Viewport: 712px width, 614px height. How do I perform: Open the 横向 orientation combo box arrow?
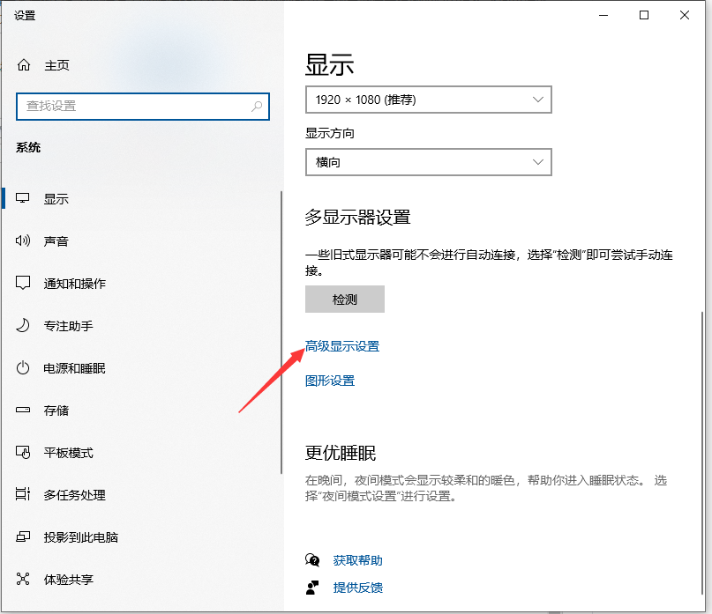pos(539,162)
